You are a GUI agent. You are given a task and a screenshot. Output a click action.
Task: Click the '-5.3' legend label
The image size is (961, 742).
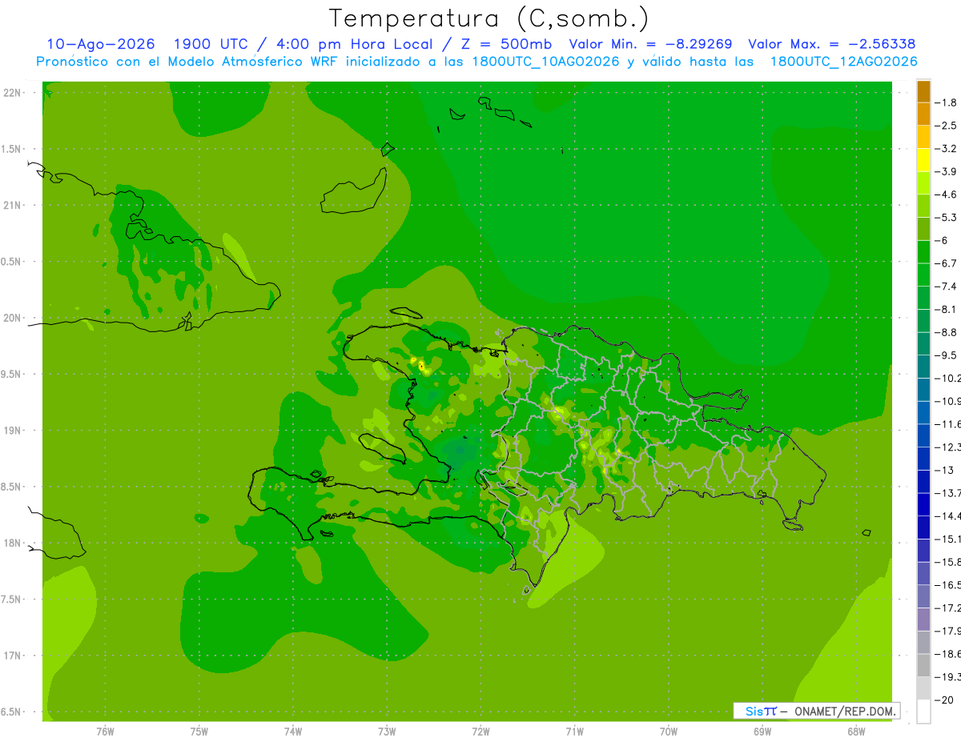pos(946,218)
